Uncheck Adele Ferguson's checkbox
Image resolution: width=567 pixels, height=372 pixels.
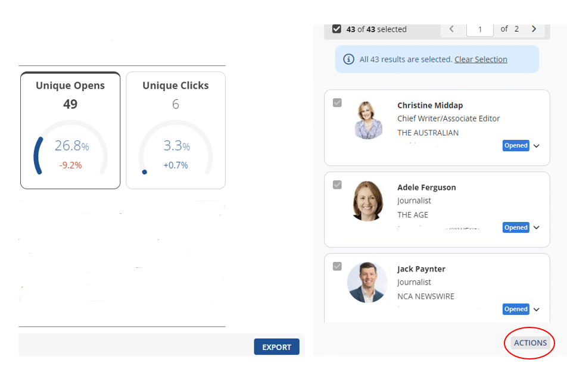(337, 185)
